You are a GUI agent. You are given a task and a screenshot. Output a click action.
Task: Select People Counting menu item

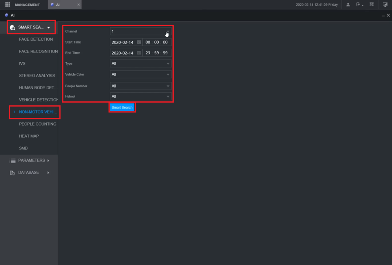[x=38, y=124]
